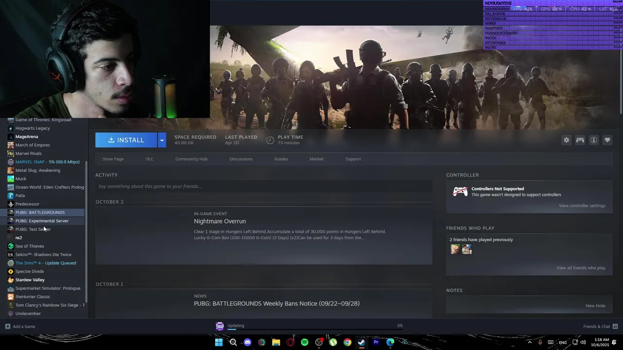This screenshot has width=623, height=350.
Task: Open the Guides tab
Action: click(x=281, y=159)
